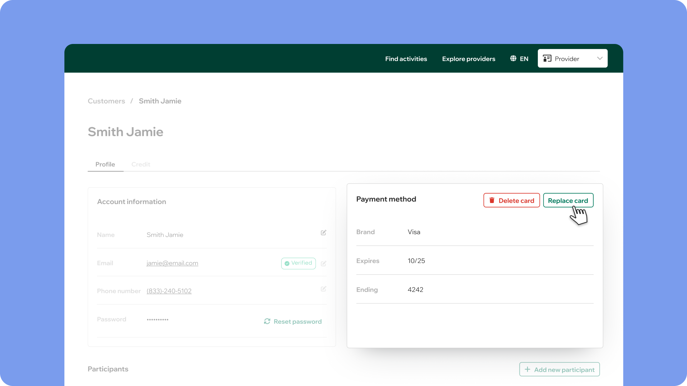Click the Provider profile card icon
The image size is (687, 386).
(x=547, y=59)
